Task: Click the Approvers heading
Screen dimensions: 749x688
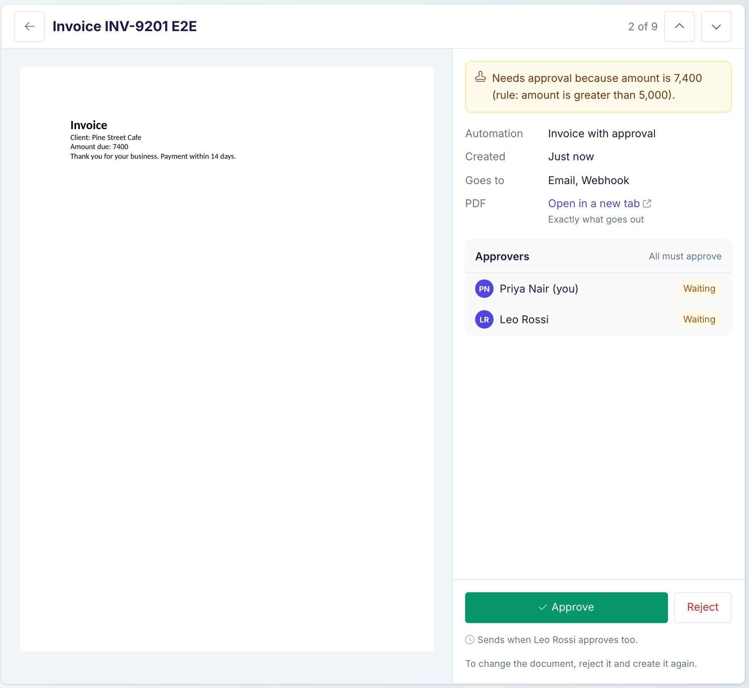Action: [x=502, y=256]
